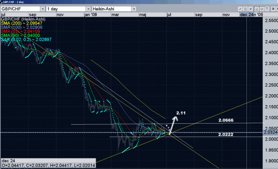Click the maj time axis label
This screenshot has width=278, height=169.
pyautogui.click(x=143, y=15)
